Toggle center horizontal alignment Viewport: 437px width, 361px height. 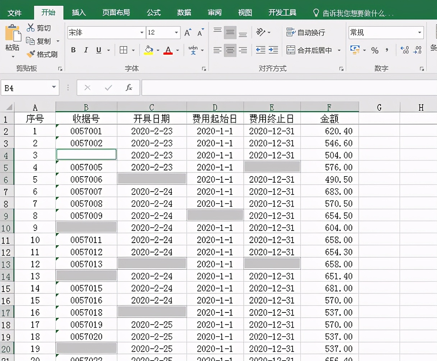(230, 50)
